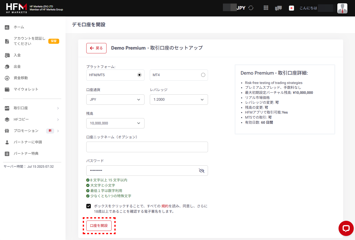The width and height of the screenshot is (355, 240).
Task: Click 有効日数: 60 日間 detail line
Action: [259, 122]
